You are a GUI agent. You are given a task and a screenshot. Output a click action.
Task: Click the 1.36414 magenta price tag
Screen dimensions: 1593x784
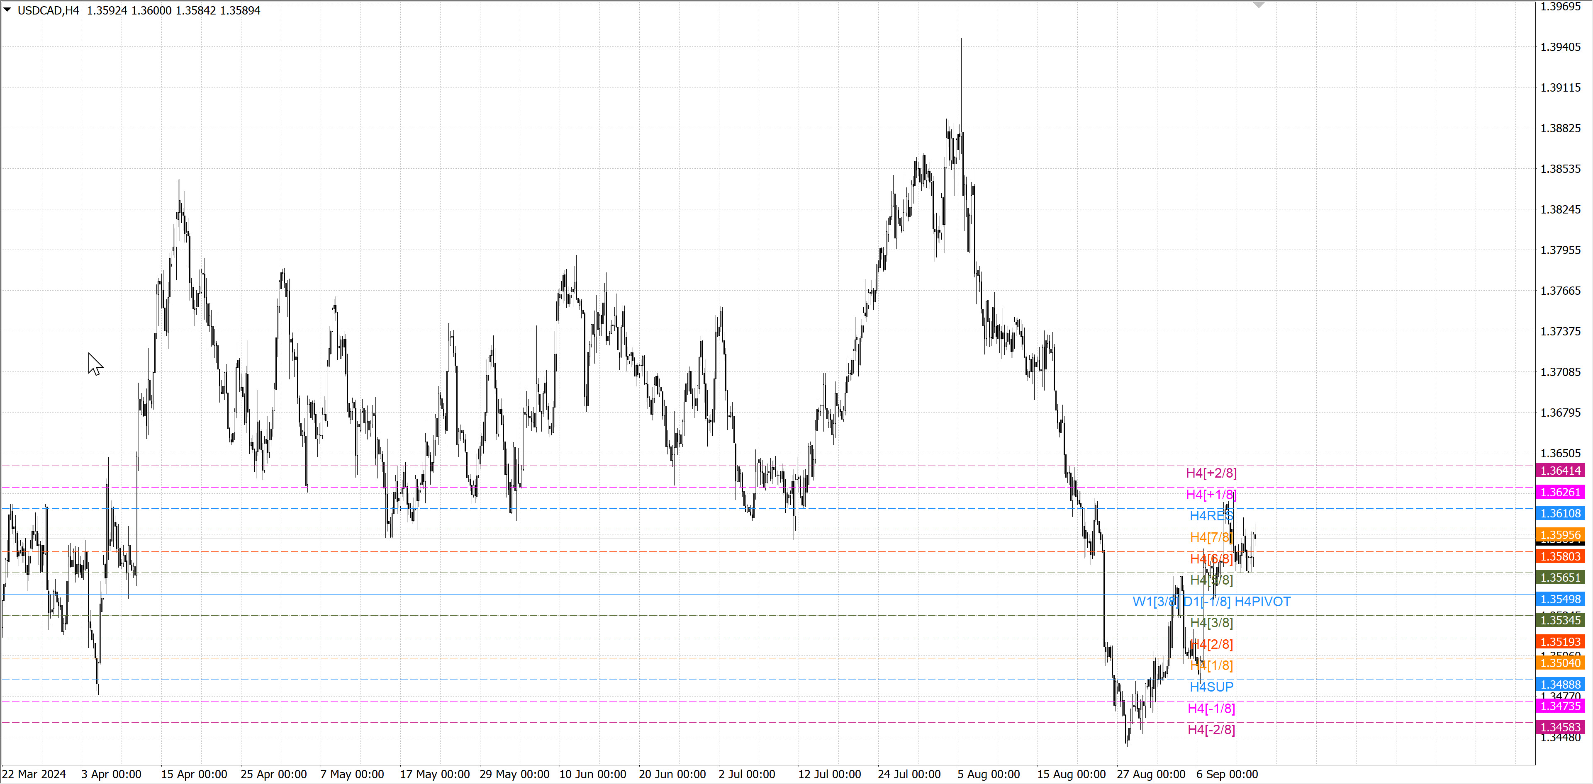point(1560,471)
